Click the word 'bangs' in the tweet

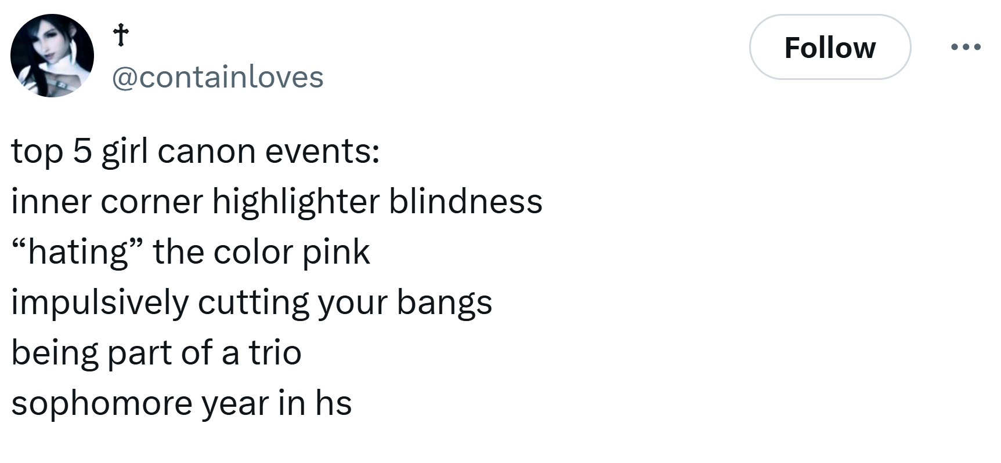coord(445,304)
